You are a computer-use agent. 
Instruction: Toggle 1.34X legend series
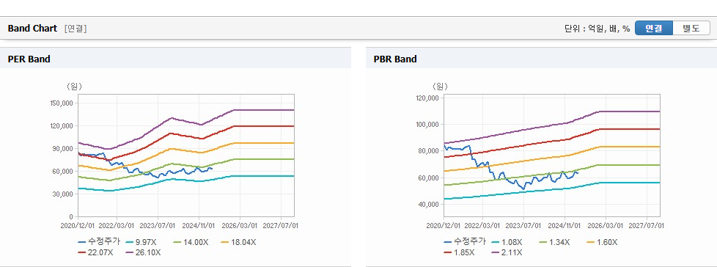(x=555, y=242)
